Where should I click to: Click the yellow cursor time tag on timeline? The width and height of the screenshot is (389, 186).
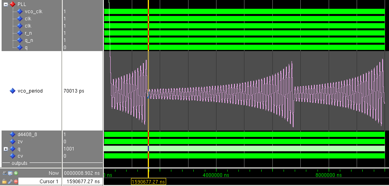point(148,182)
